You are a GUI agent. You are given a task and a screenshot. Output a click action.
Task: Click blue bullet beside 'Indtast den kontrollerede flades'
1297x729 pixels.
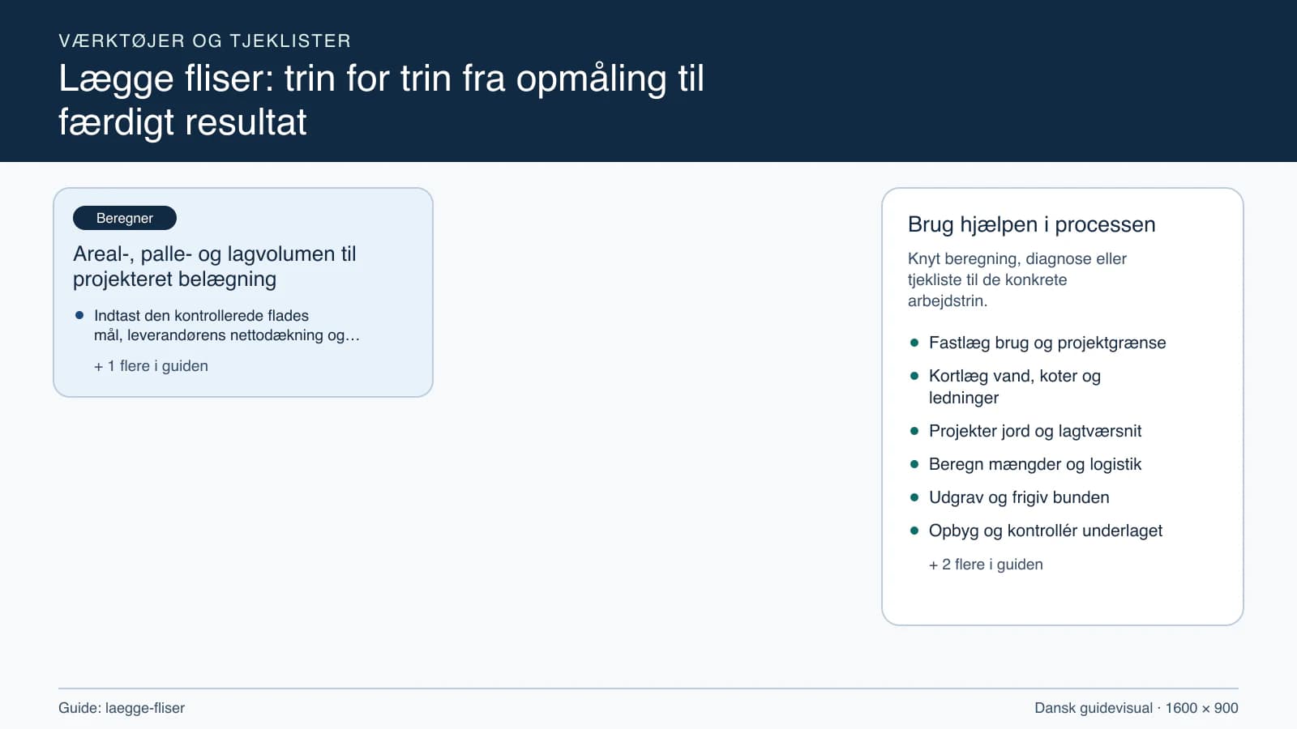coord(79,315)
